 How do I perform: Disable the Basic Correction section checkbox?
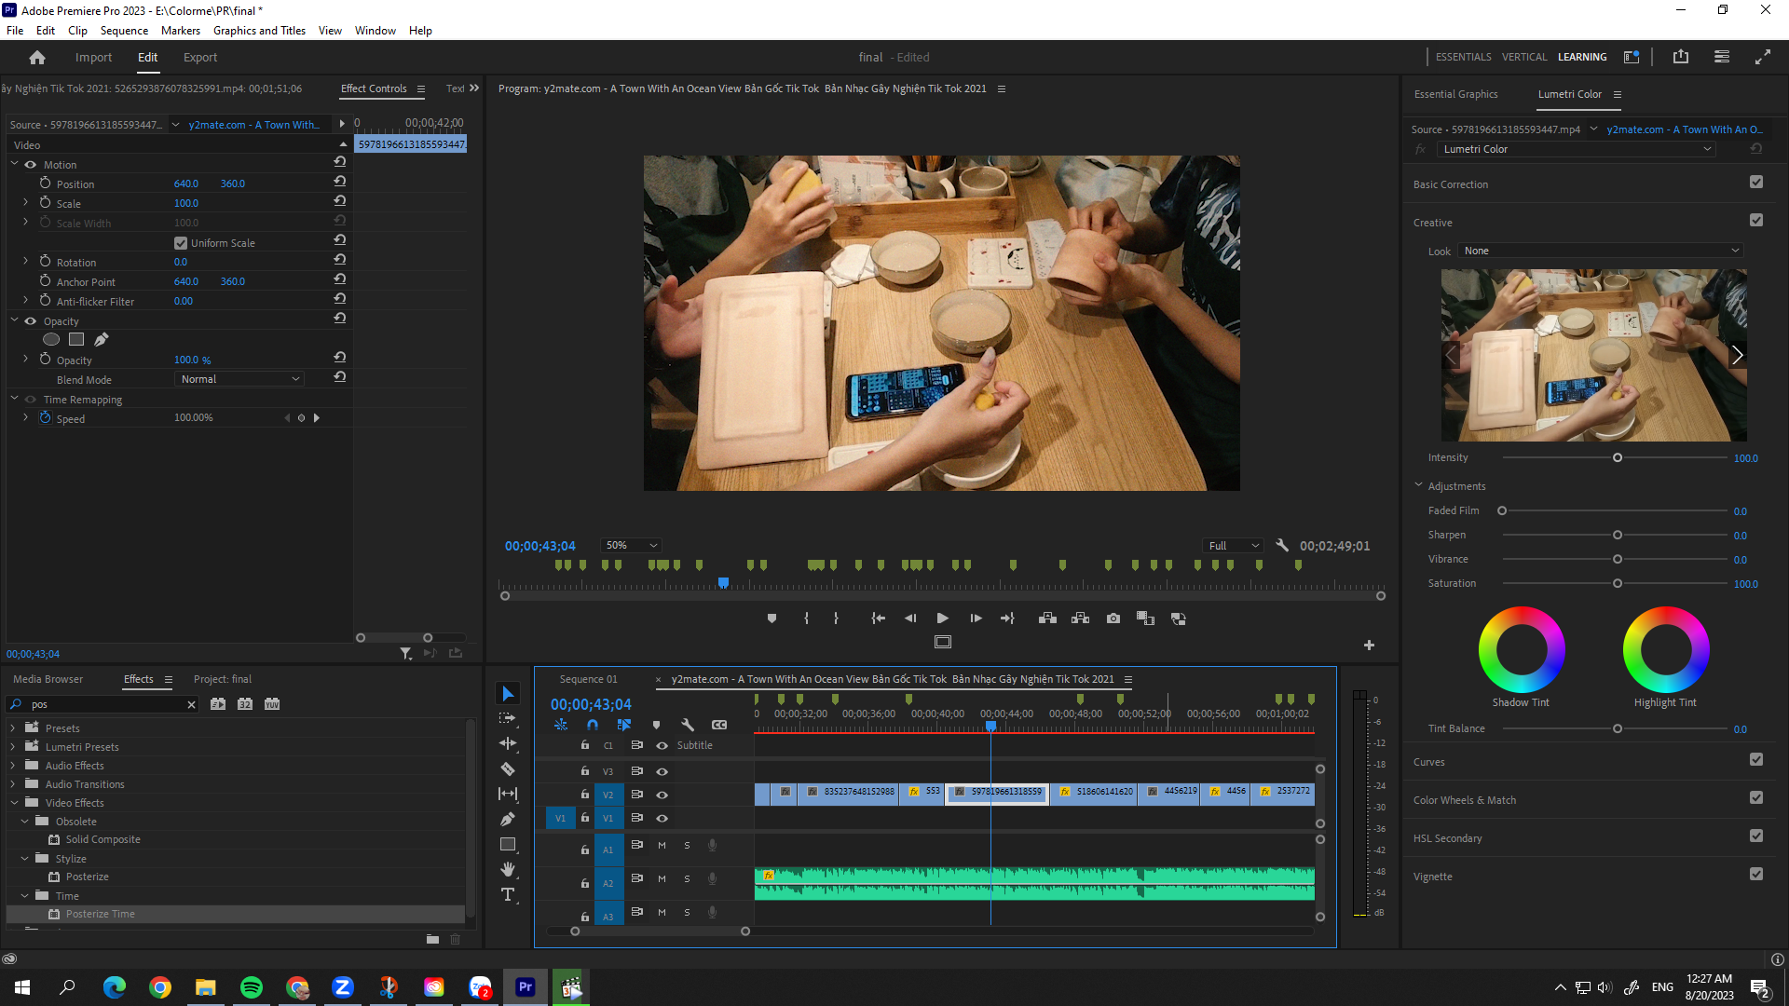tap(1756, 183)
